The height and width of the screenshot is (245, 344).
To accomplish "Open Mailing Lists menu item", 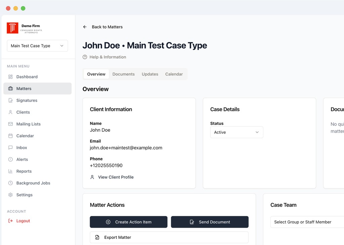I will point(38,124).
